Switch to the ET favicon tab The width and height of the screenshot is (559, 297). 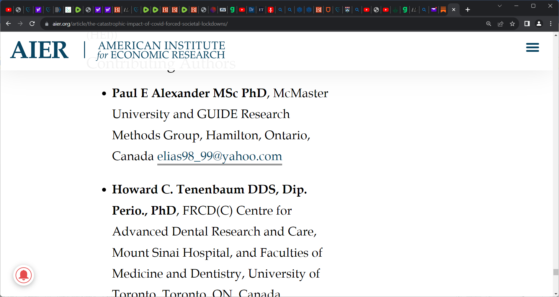(x=261, y=10)
